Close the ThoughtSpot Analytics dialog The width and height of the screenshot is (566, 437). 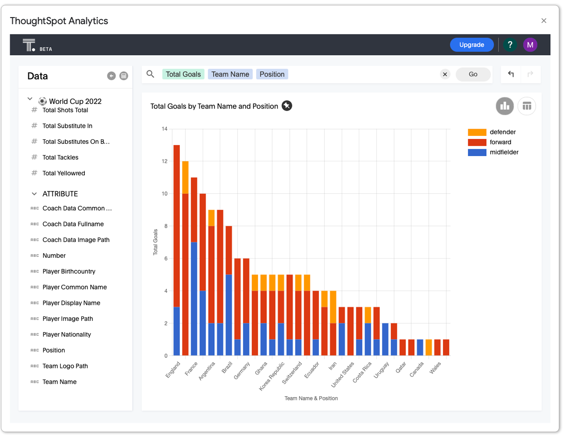[x=544, y=21]
